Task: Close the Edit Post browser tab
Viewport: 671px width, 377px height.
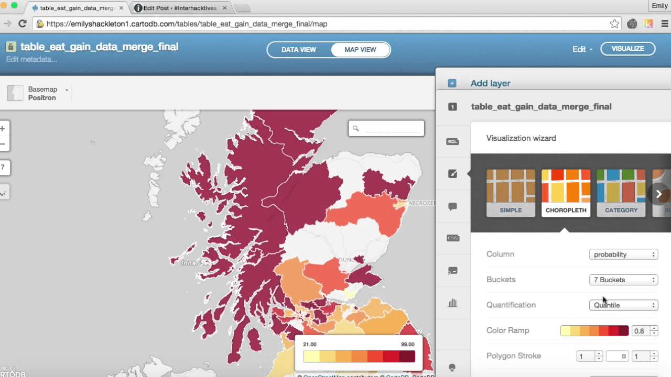Action: pyautogui.click(x=224, y=8)
